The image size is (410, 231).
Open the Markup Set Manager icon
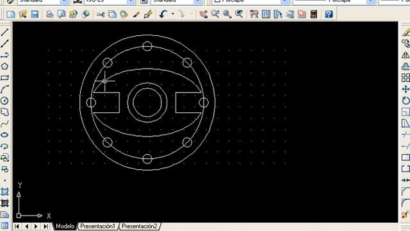[302, 14]
